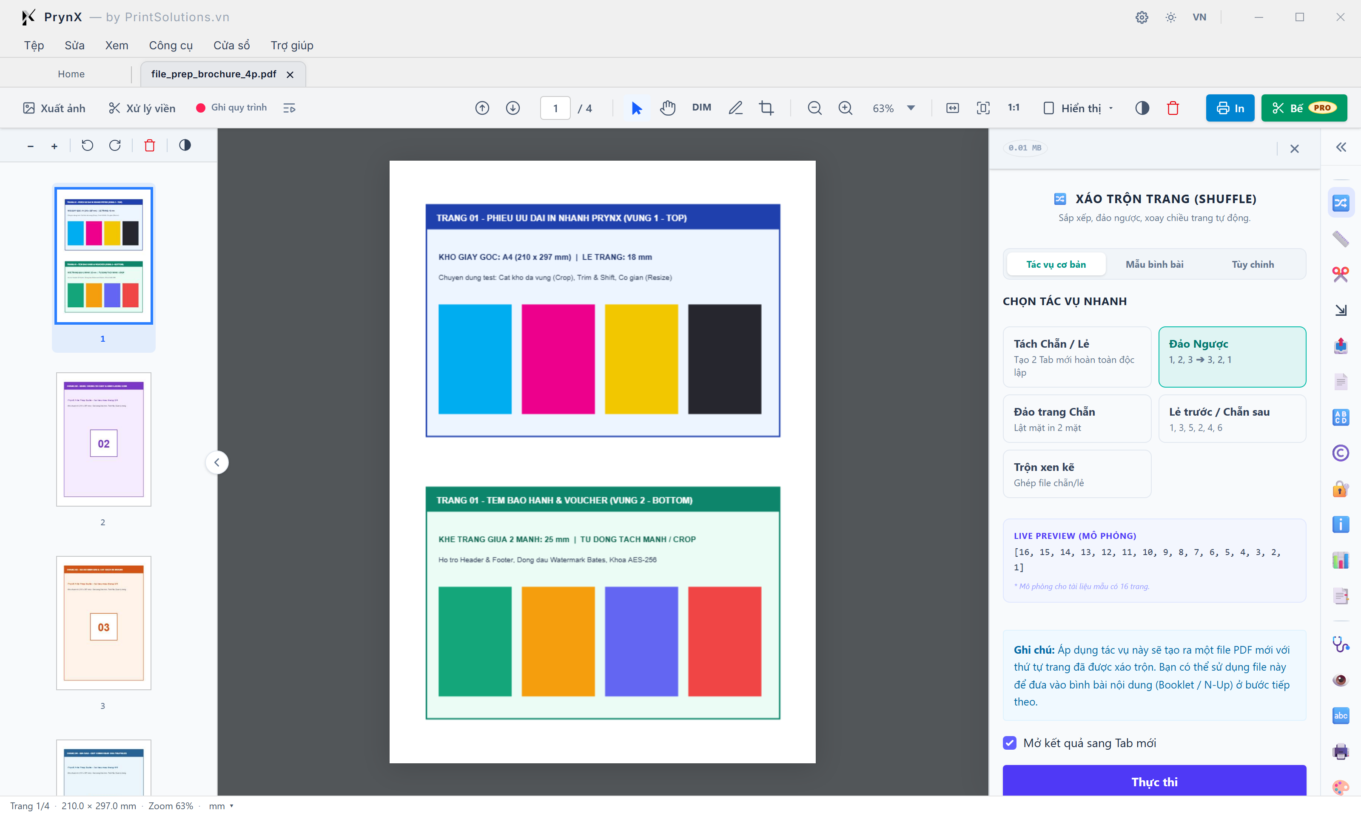The width and height of the screenshot is (1361, 816).
Task: Collapse right sidebar with double chevron
Action: pyautogui.click(x=1341, y=147)
